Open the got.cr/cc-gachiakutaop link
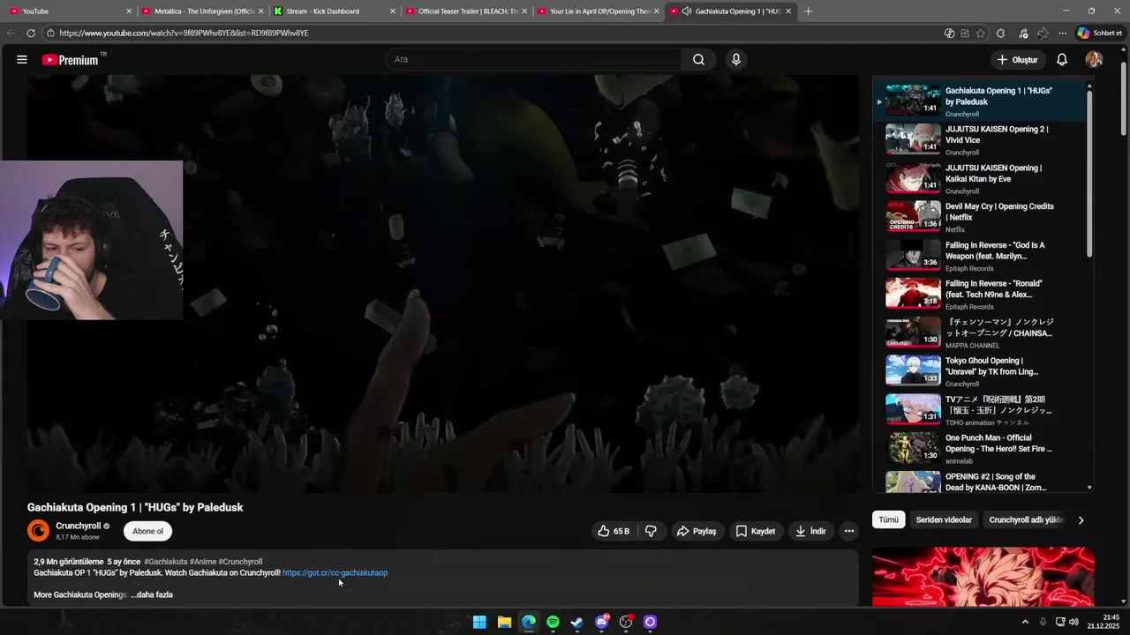The height and width of the screenshot is (635, 1130). [335, 573]
